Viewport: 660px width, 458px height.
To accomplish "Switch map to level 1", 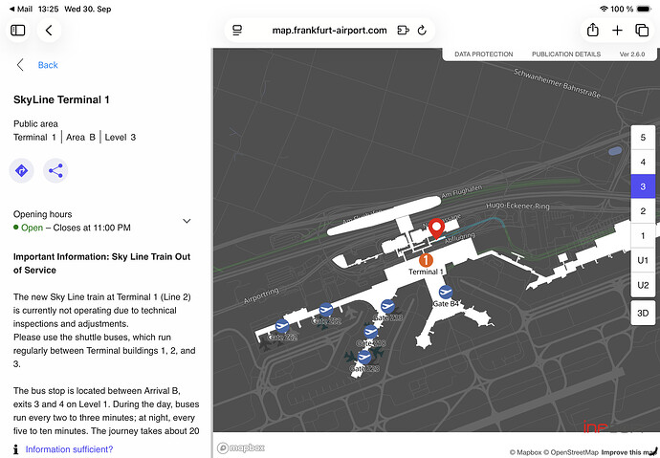I will click(x=643, y=235).
